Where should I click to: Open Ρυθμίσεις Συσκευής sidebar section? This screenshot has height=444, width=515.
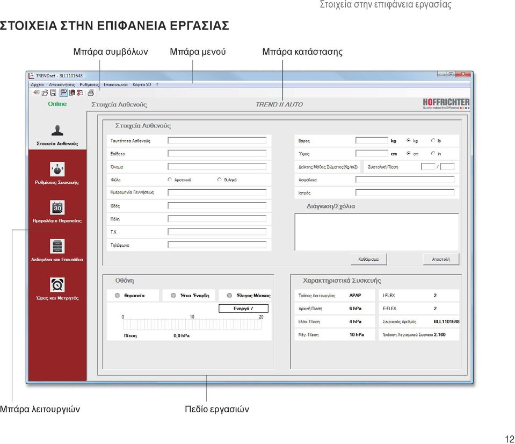57,173
